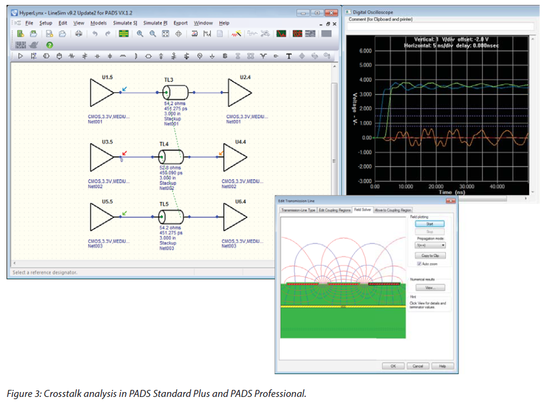
Task: Open the Models menu
Action: (98, 23)
